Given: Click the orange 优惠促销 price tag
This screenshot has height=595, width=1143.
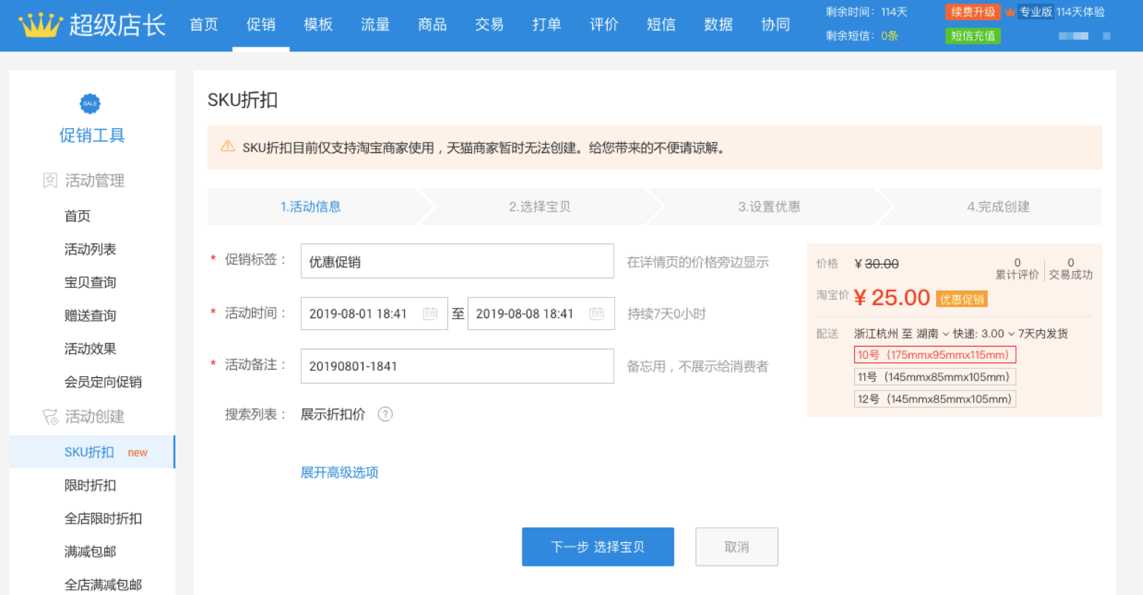Looking at the screenshot, I should coord(961,300).
